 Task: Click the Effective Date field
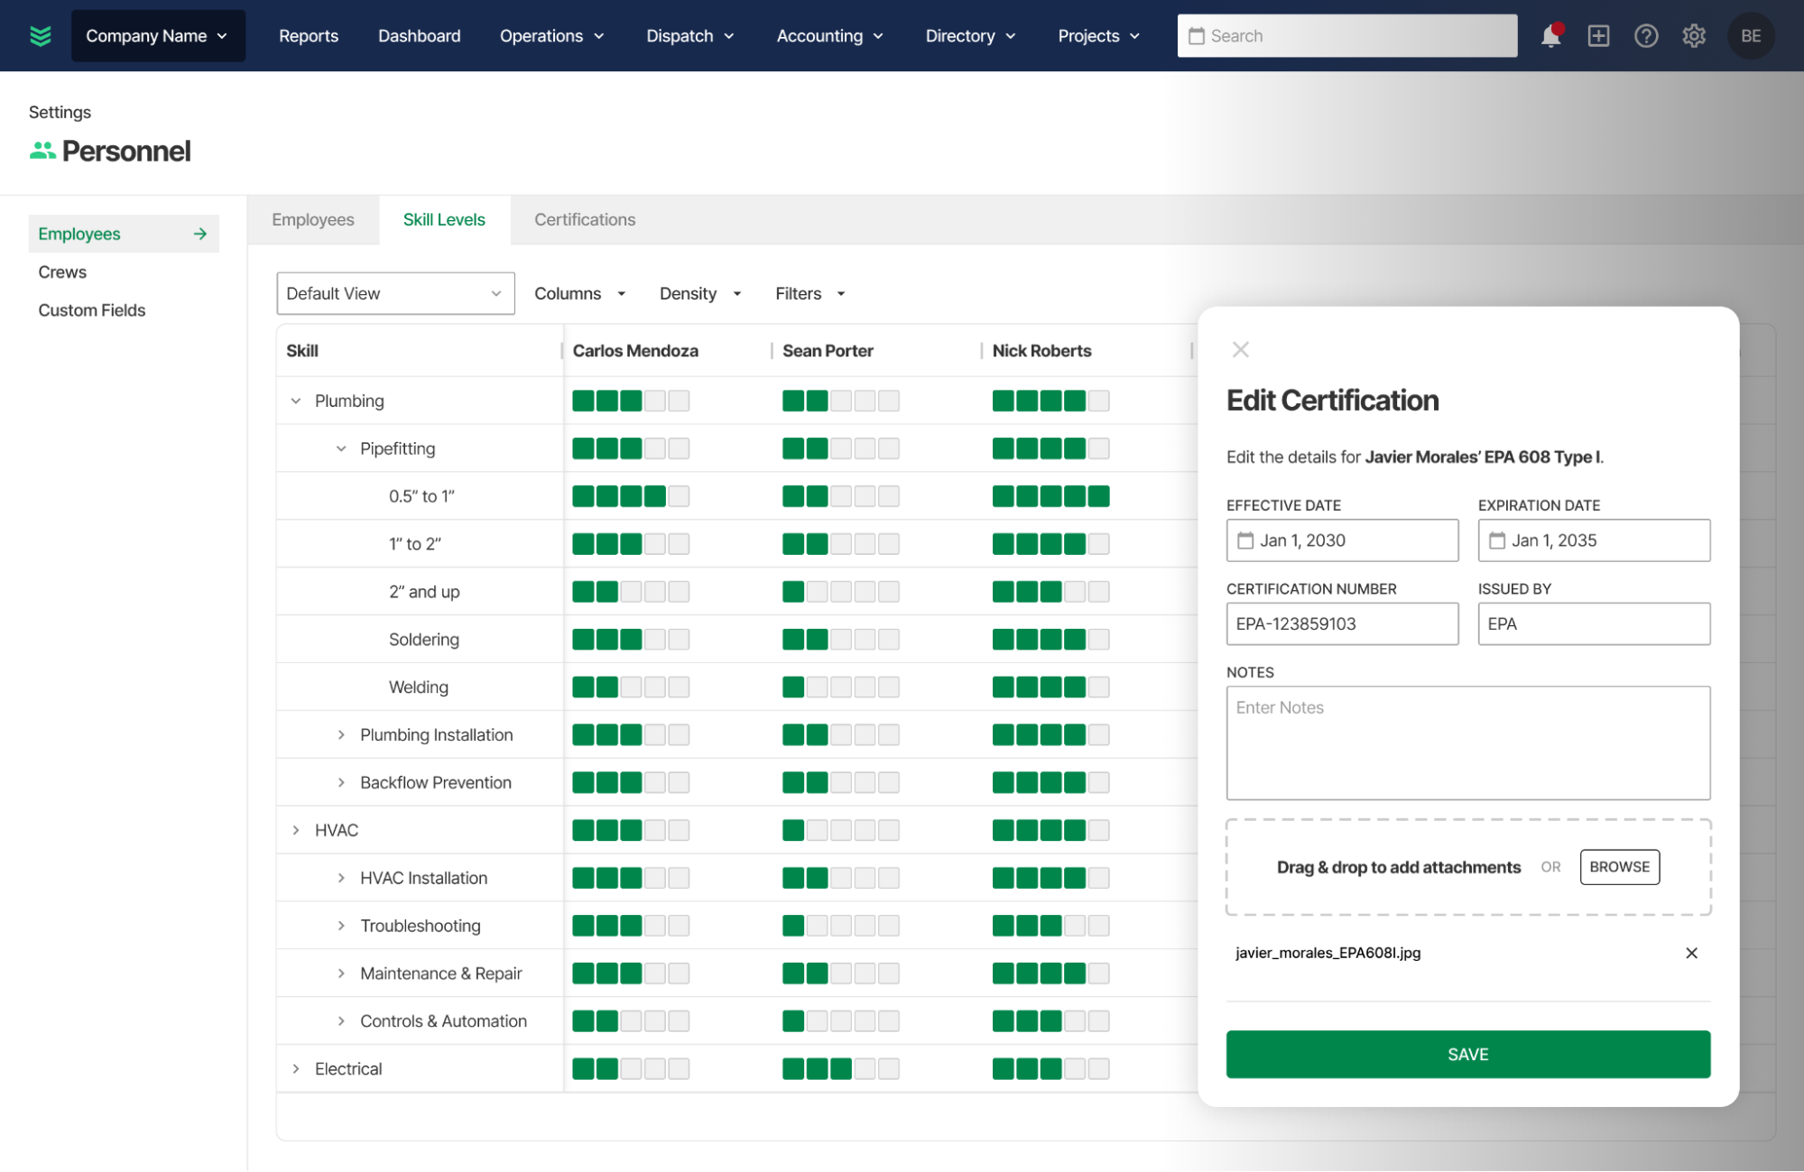click(x=1342, y=540)
